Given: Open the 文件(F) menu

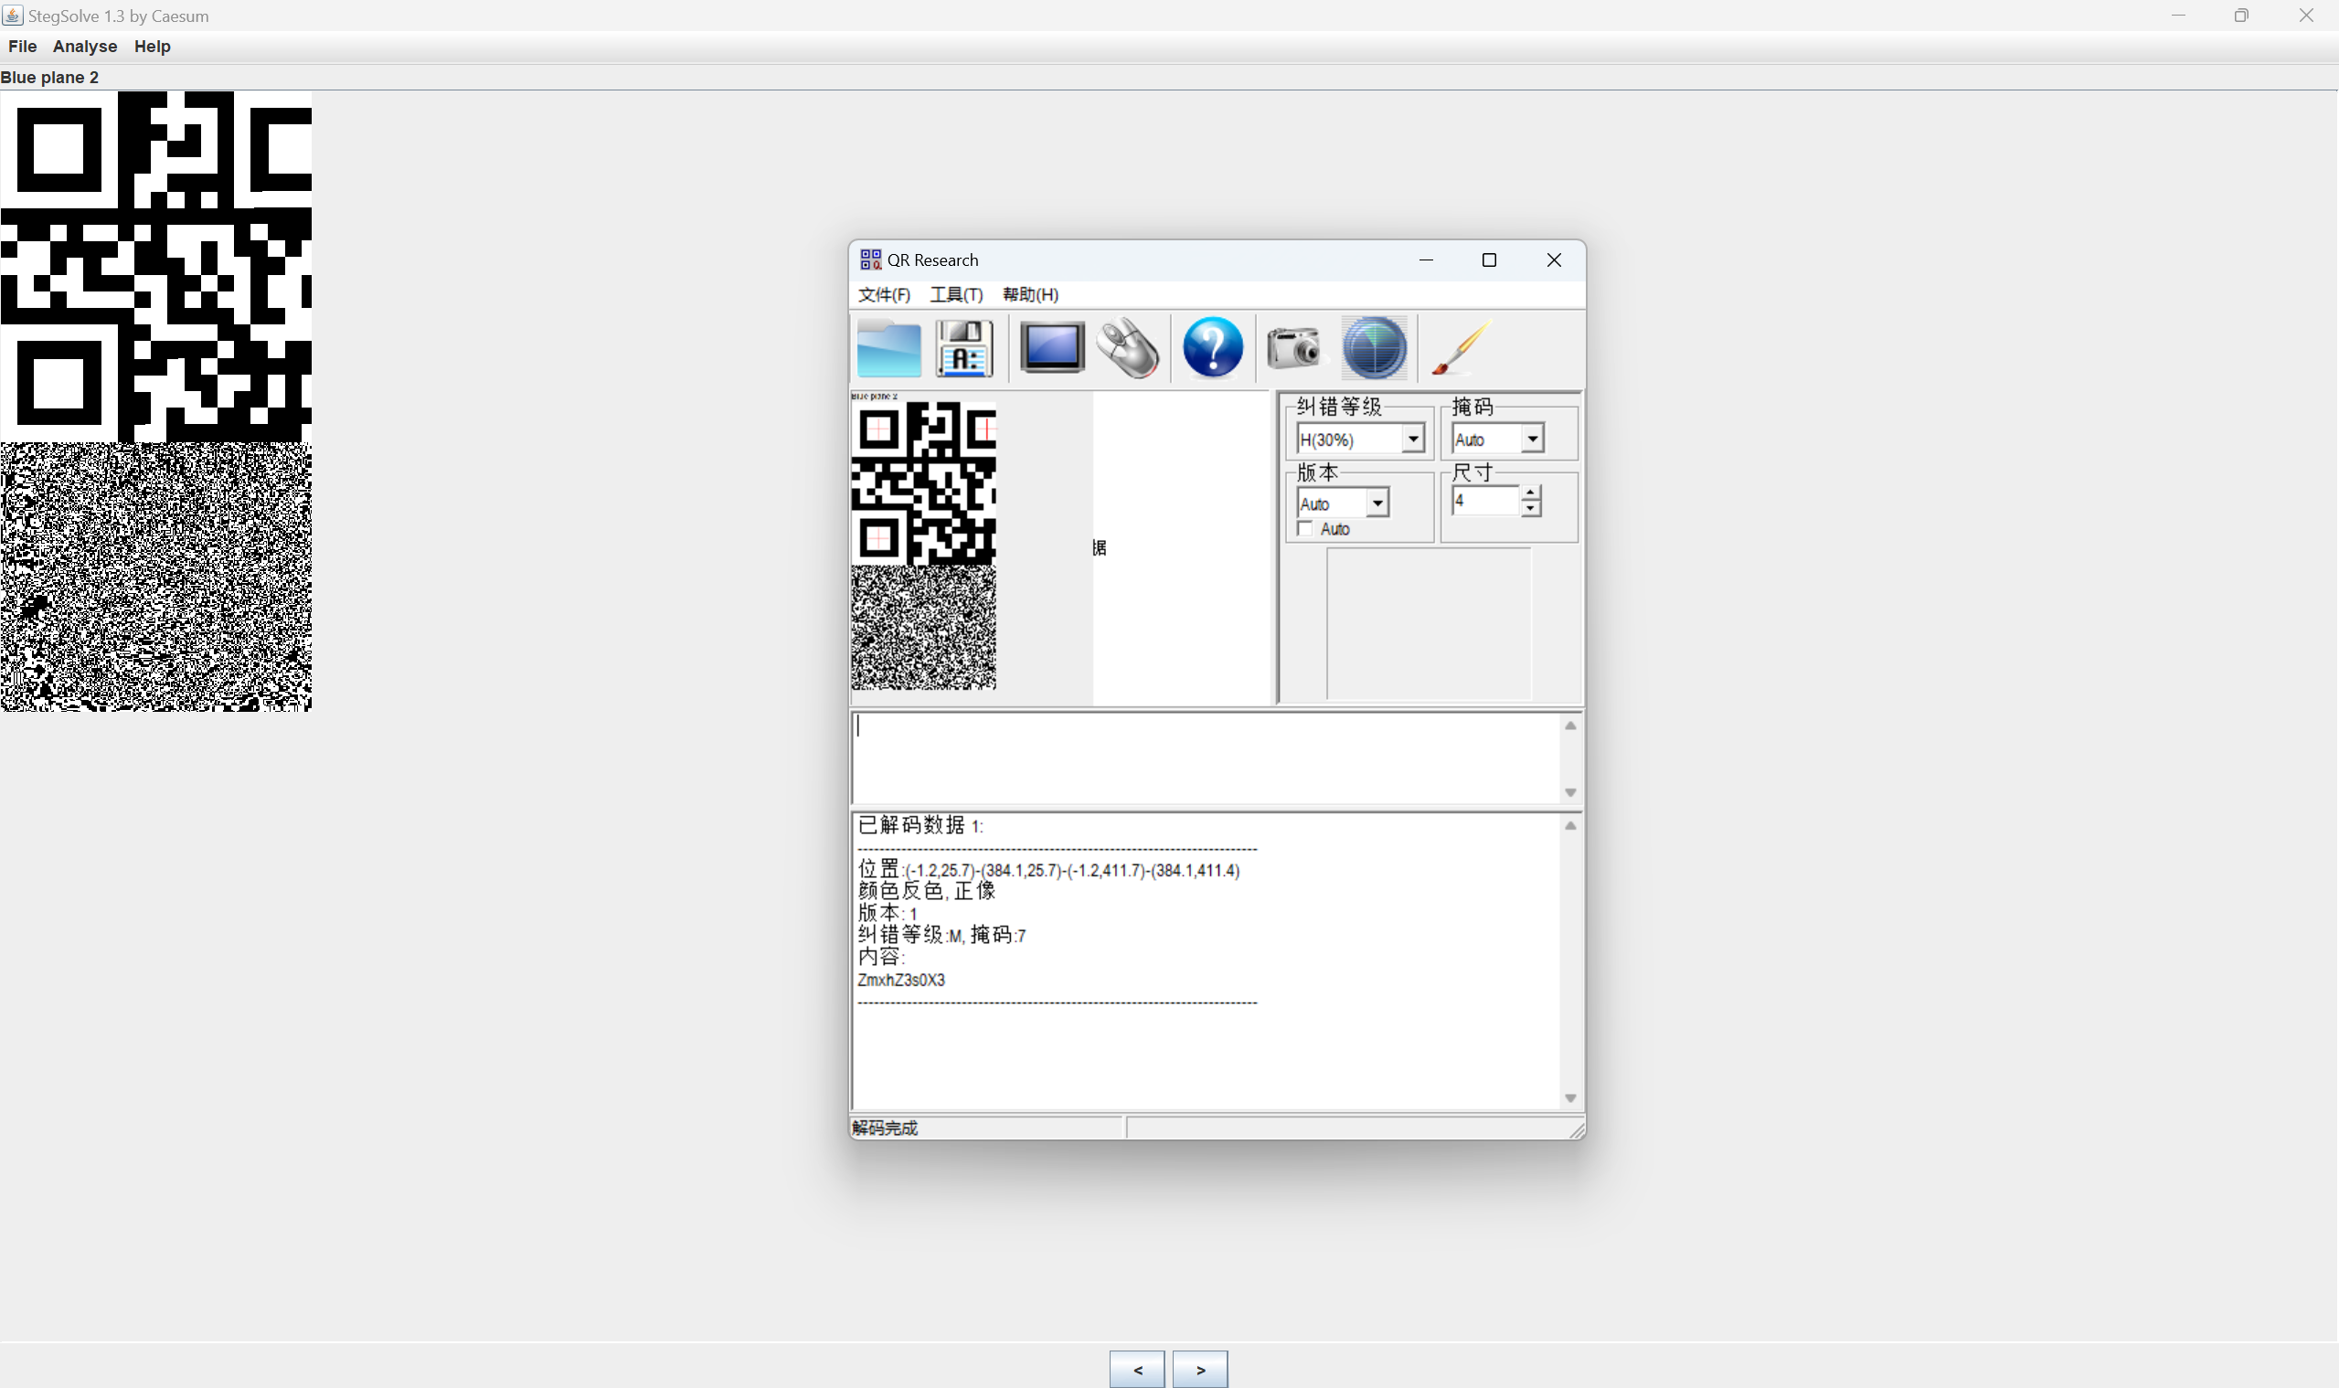Looking at the screenshot, I should (x=884, y=294).
